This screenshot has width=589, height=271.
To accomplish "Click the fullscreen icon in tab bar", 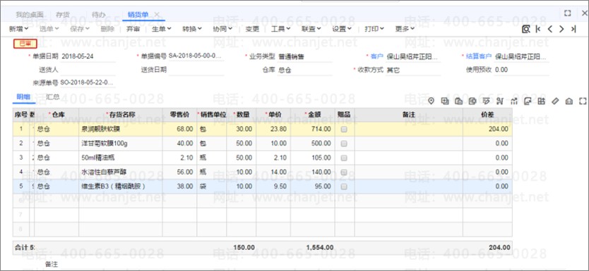I will [x=568, y=13].
